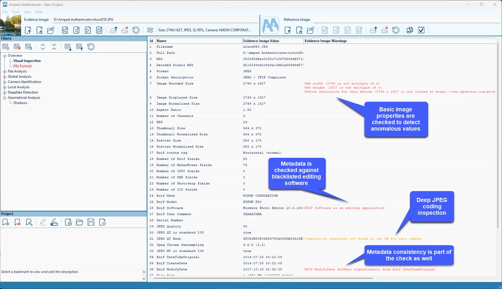Screen dimensions: 502x289
Task: Open project using the folder icon
Action: coord(79,222)
